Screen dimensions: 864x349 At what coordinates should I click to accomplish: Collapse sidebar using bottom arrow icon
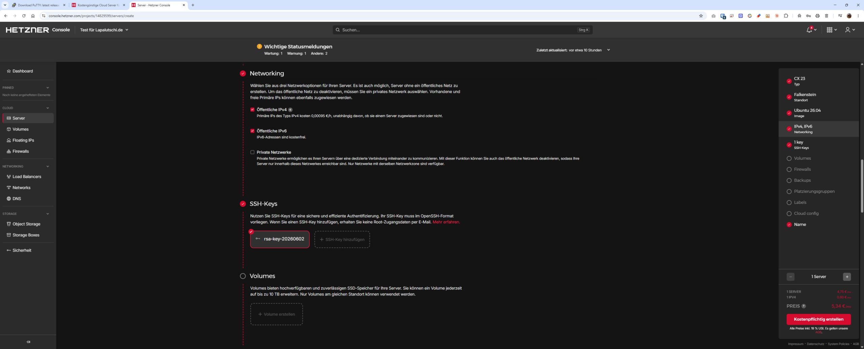coord(28,342)
